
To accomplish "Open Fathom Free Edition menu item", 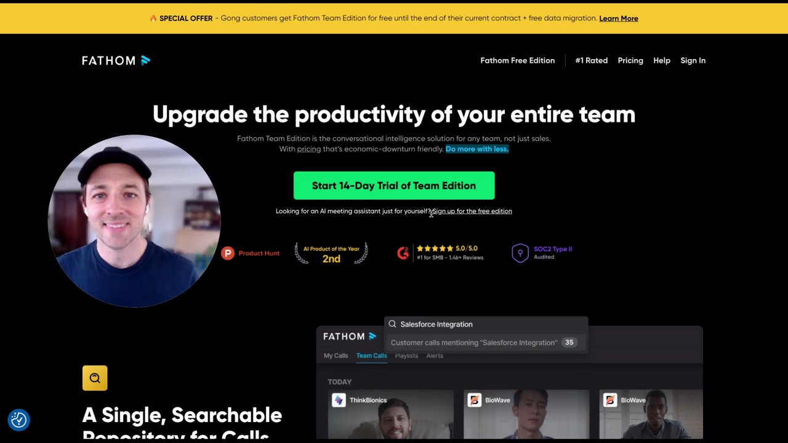I will pos(518,60).
